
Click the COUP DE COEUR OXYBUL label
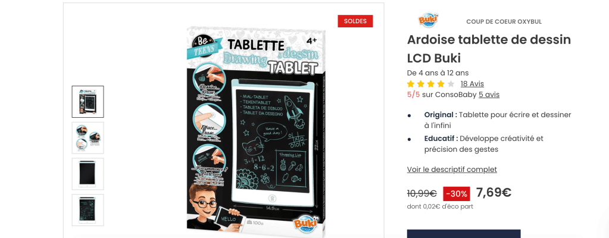coord(504,22)
